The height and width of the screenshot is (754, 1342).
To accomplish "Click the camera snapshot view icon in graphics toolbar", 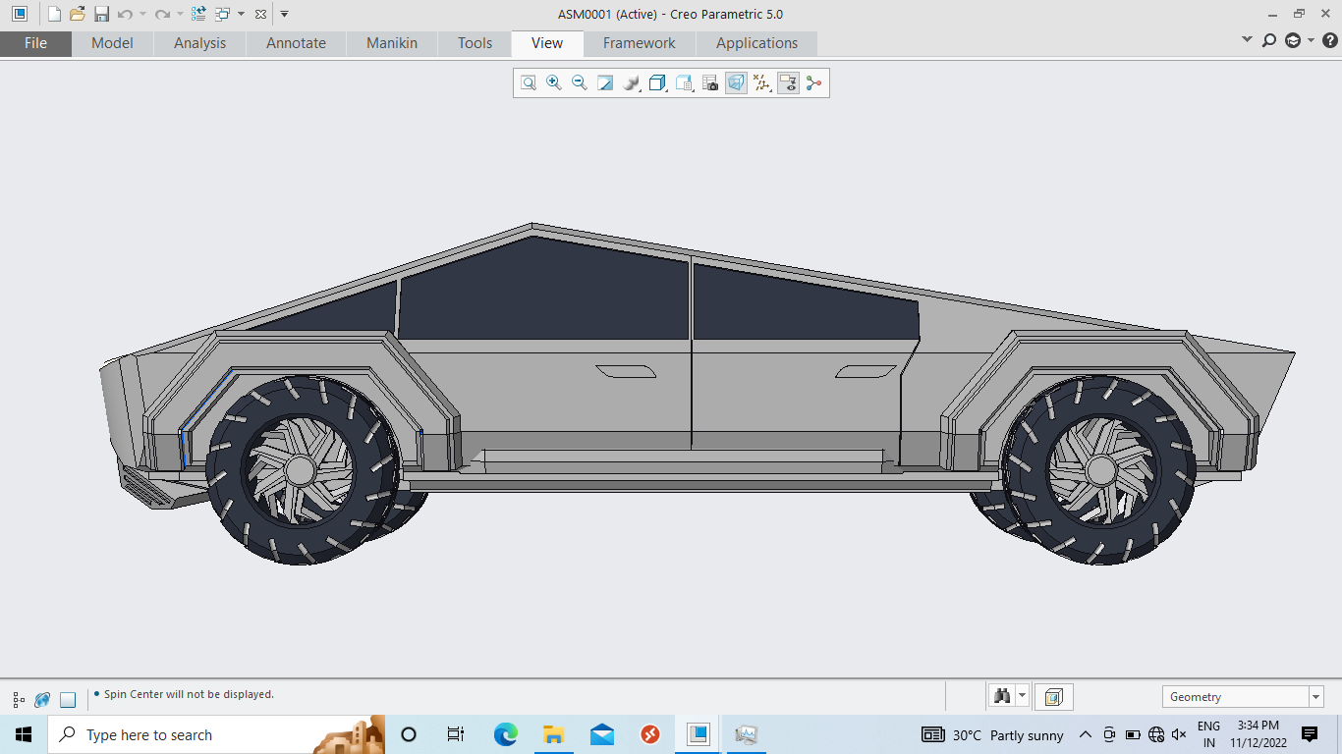I will click(x=710, y=83).
